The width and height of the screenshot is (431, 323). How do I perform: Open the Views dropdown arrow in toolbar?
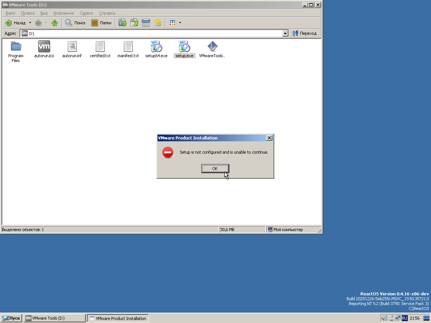pos(180,23)
